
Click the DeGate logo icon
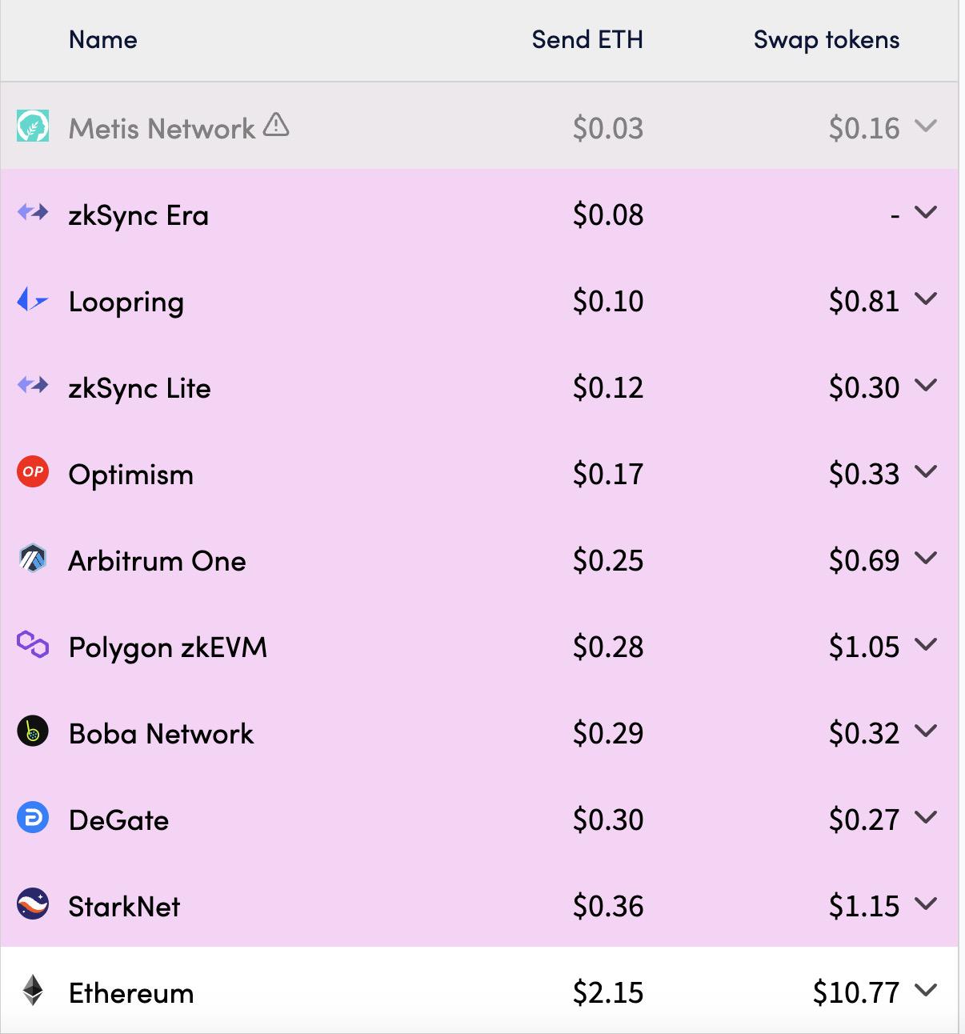point(33,817)
